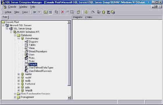Click the yellow starburst New icon
This screenshot has width=163, height=105.
point(86,12)
